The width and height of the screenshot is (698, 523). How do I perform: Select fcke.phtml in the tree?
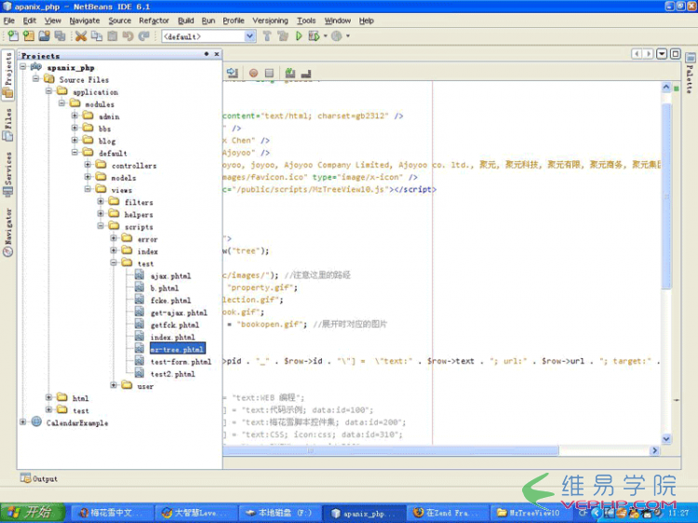coord(170,301)
